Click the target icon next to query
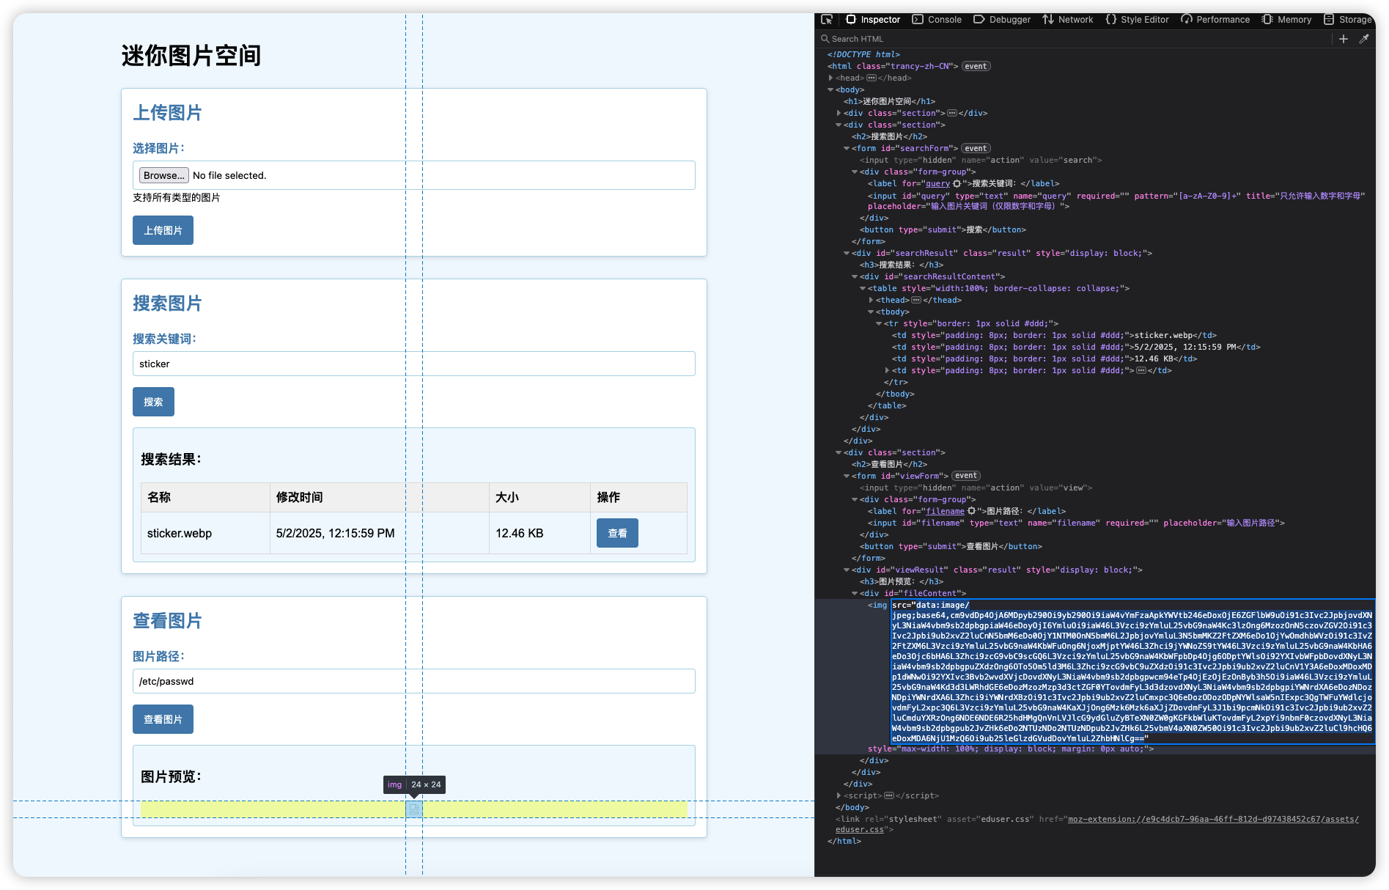The image size is (1389, 890). click(x=957, y=183)
